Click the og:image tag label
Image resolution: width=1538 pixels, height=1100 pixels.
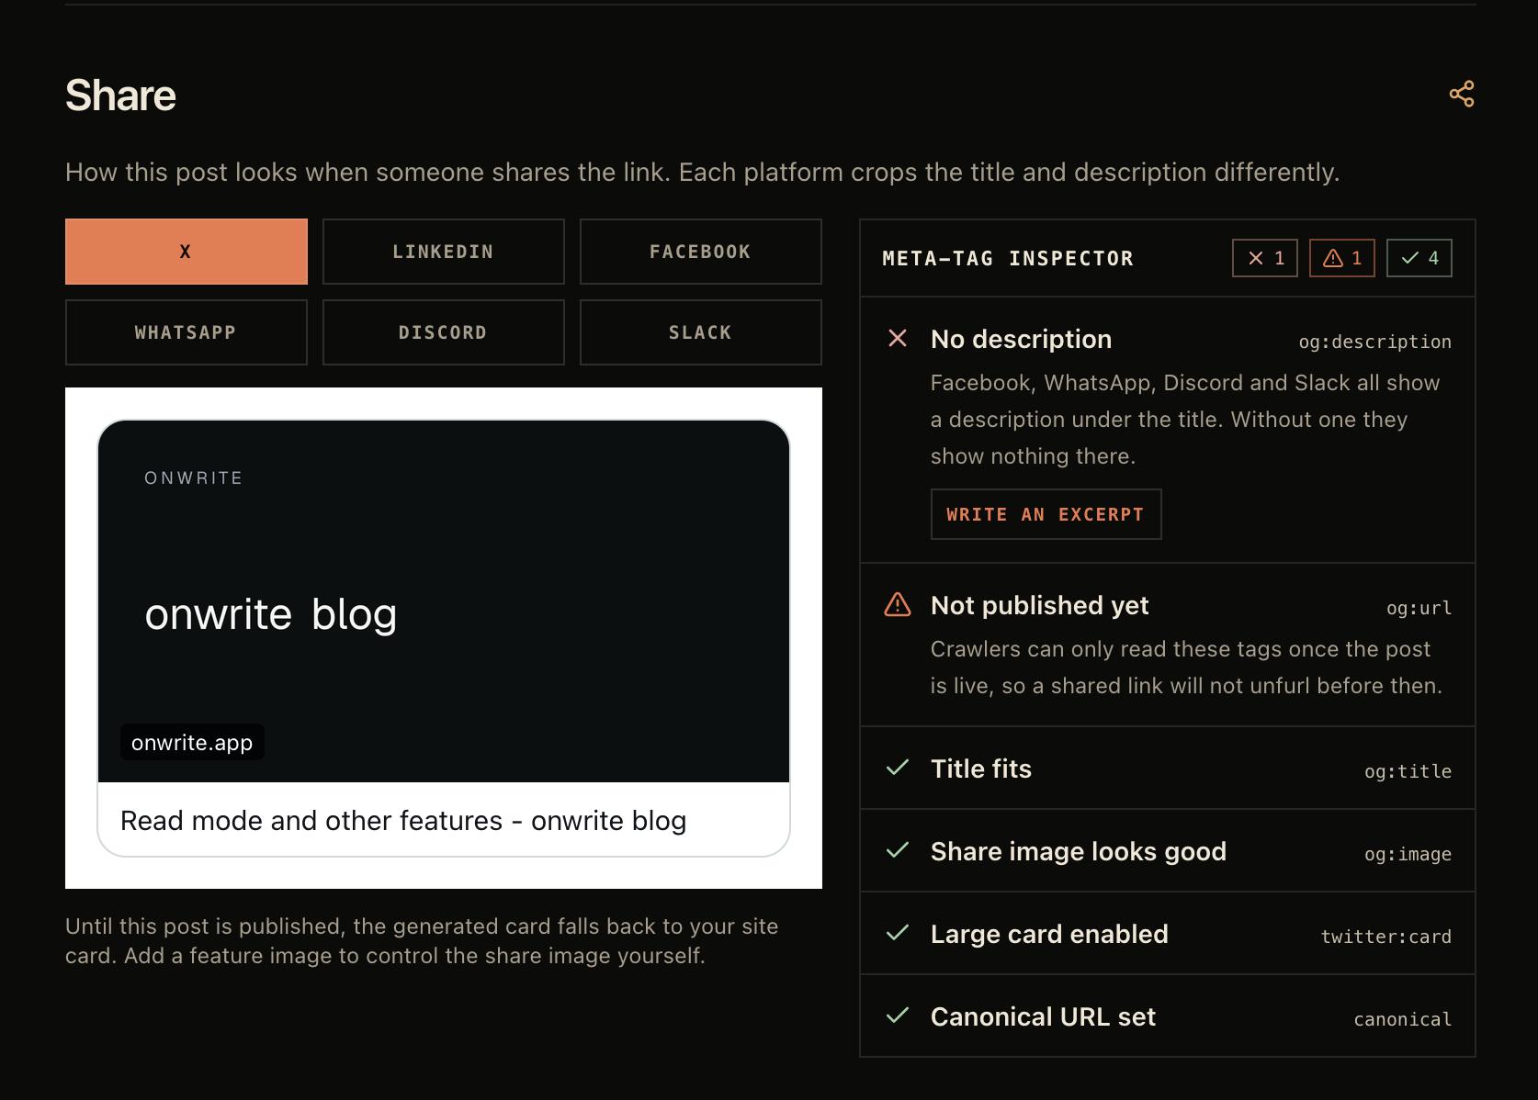[1408, 854]
